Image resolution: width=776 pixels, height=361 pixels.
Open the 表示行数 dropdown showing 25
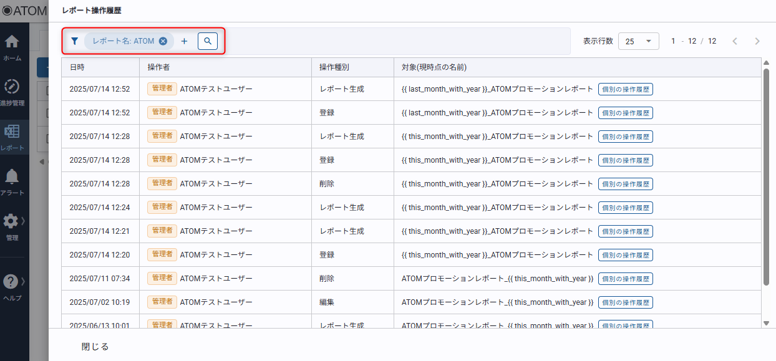638,41
